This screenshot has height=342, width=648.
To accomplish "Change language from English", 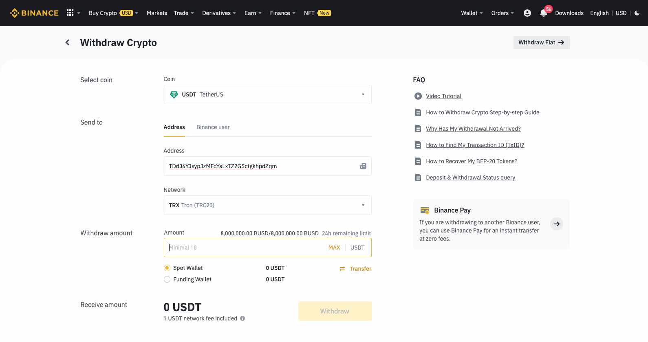I will pyautogui.click(x=599, y=13).
